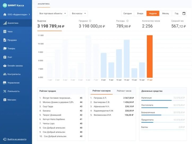Switch to Рейтинг чеков tab

pos(124,91)
